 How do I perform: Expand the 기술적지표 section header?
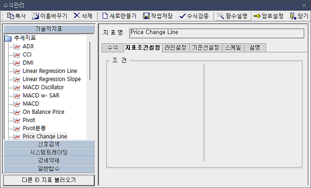coord(49,29)
